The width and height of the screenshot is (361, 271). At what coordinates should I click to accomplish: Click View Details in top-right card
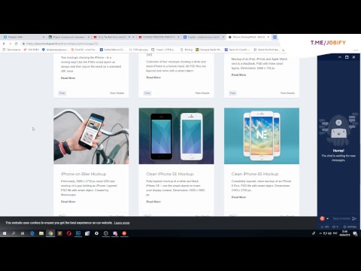(x=287, y=93)
